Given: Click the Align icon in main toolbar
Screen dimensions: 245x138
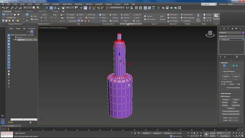Looking at the screenshot, I should [x=132, y=8].
